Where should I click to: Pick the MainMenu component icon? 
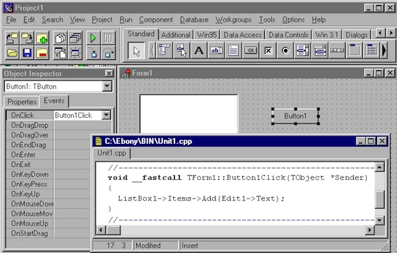pos(164,50)
